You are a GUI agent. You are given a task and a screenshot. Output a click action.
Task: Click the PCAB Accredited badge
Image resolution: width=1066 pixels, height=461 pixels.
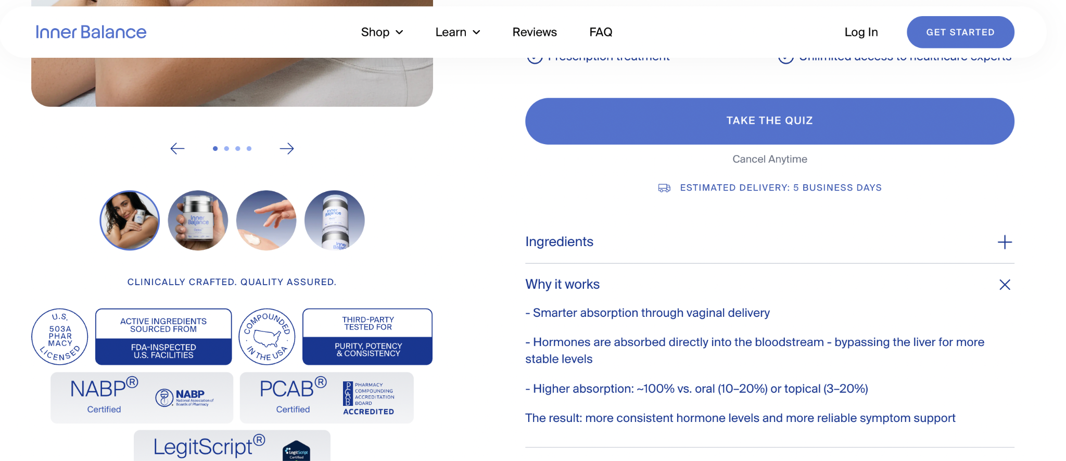(327, 398)
